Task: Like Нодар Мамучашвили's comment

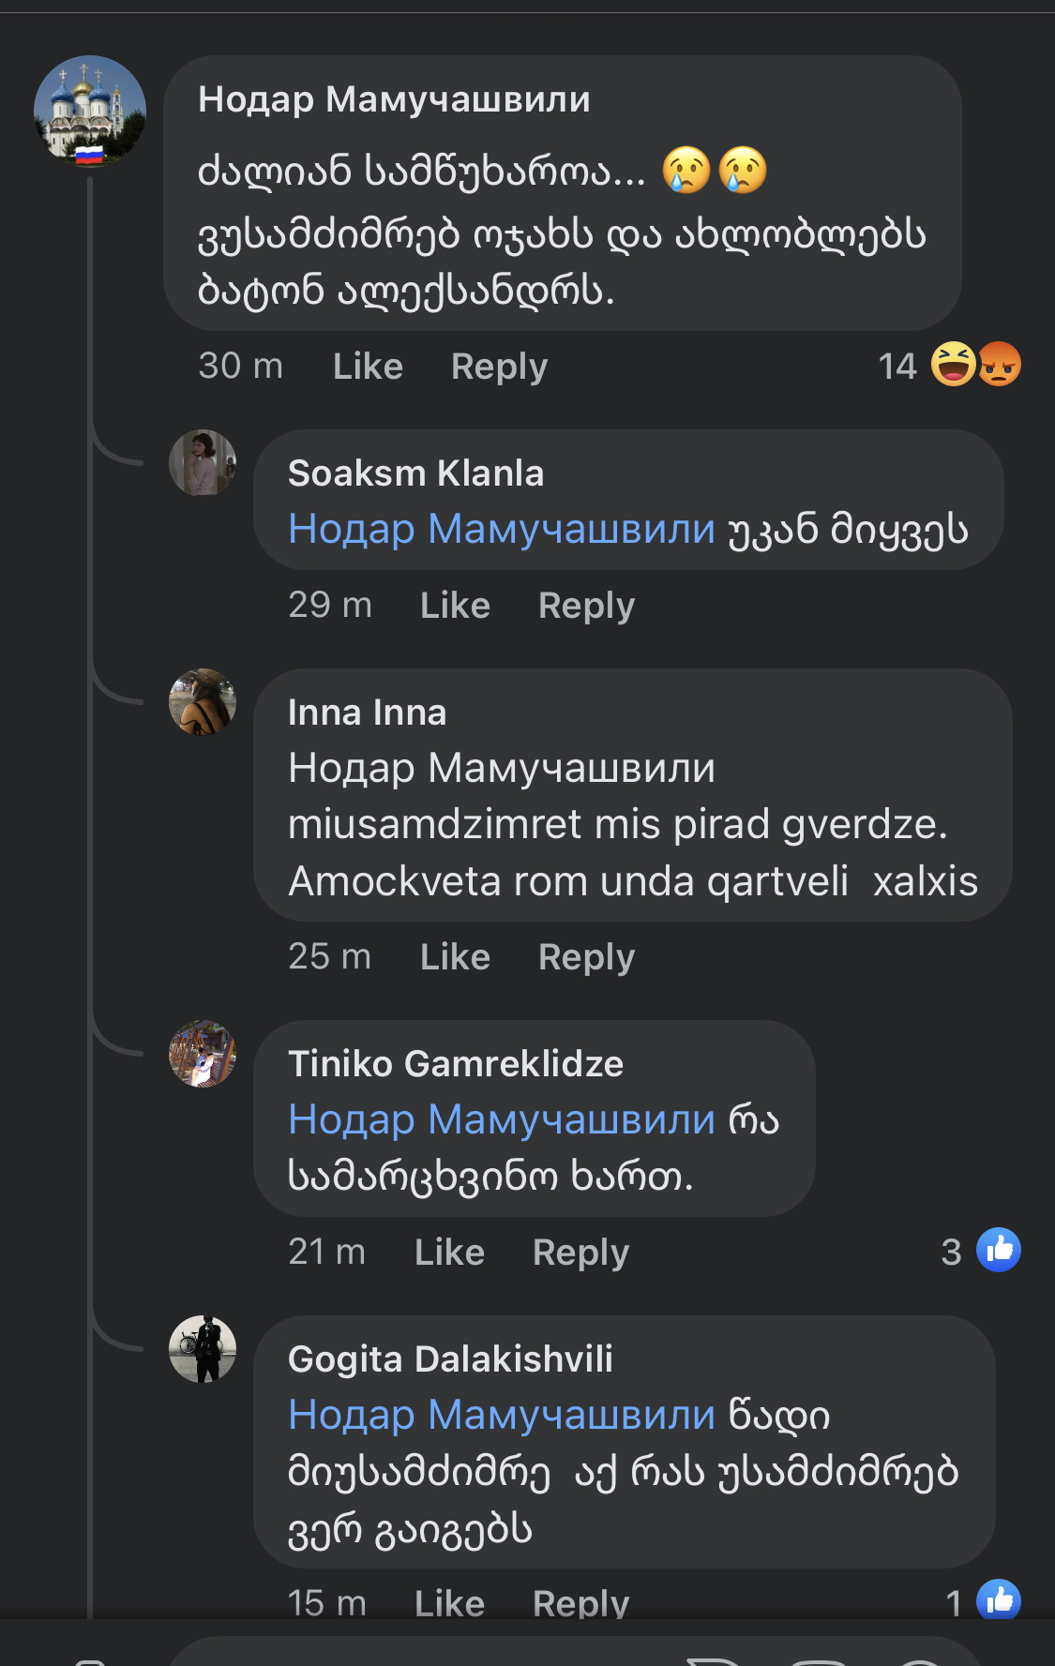Action: 368,366
